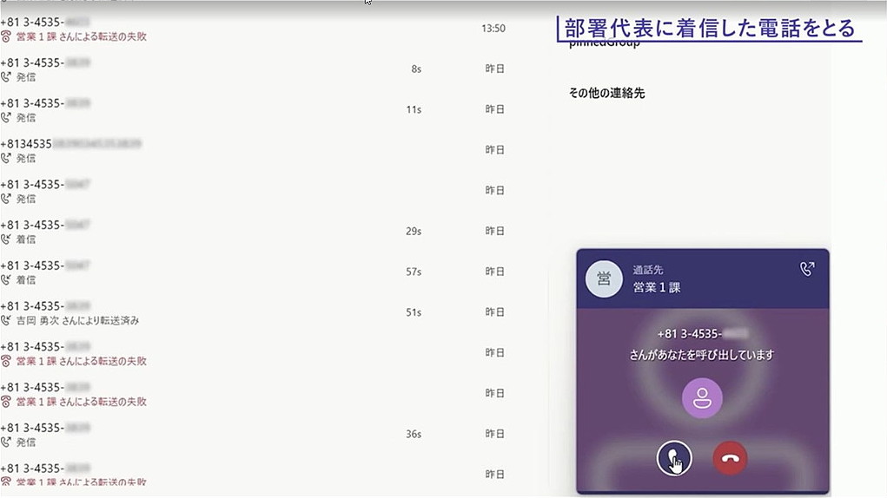Viewport: 887px width, 498px height.
Task: Click the 着信 label in the 29s row
Action: pos(26,239)
